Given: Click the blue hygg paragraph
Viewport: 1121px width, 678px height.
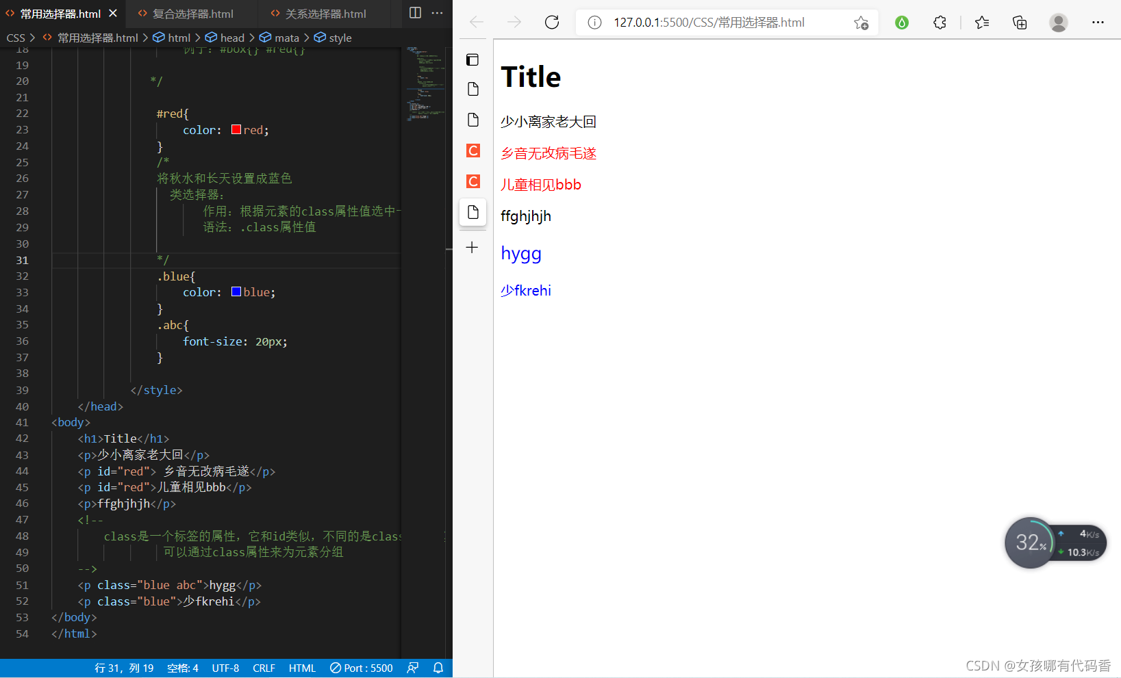Looking at the screenshot, I should click(x=521, y=253).
